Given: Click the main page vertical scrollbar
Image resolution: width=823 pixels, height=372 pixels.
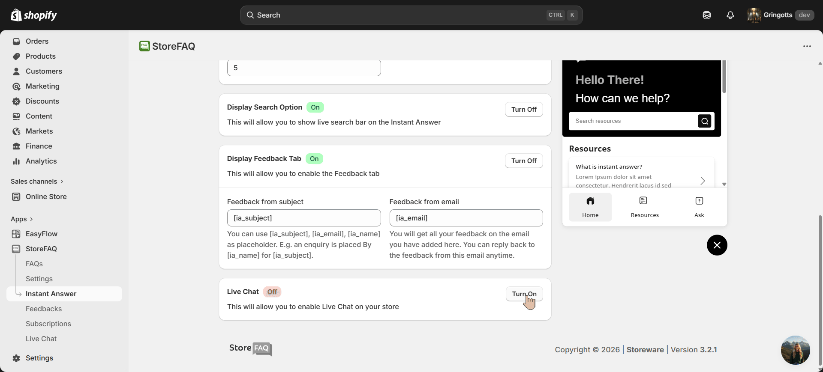Looking at the screenshot, I should tap(820, 290).
